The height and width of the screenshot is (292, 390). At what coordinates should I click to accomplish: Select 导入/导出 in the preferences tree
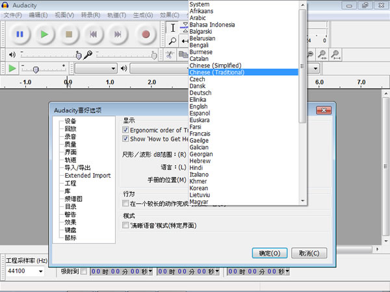pyautogui.click(x=77, y=167)
